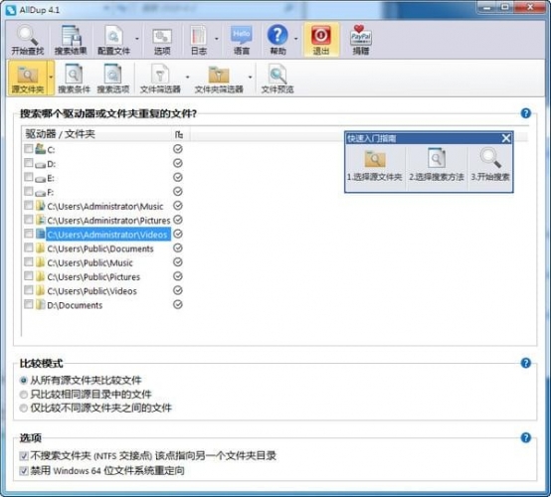Viewport: 551px width, 497px height.
Task: Expand dropdown arrow beside 源文件夹
Action: click(x=51, y=78)
